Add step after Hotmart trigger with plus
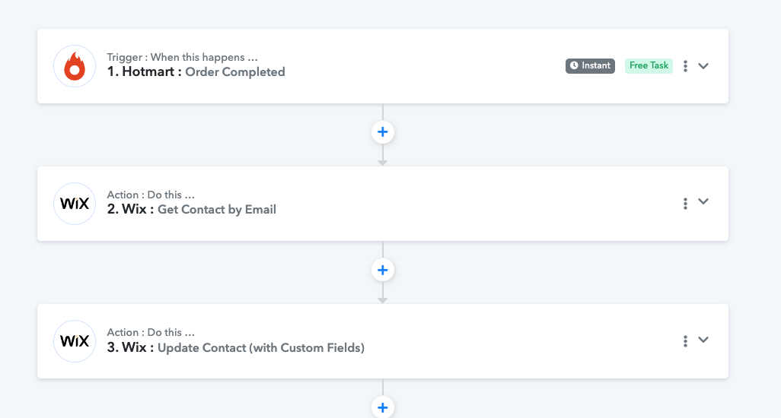The image size is (781, 418). point(383,132)
